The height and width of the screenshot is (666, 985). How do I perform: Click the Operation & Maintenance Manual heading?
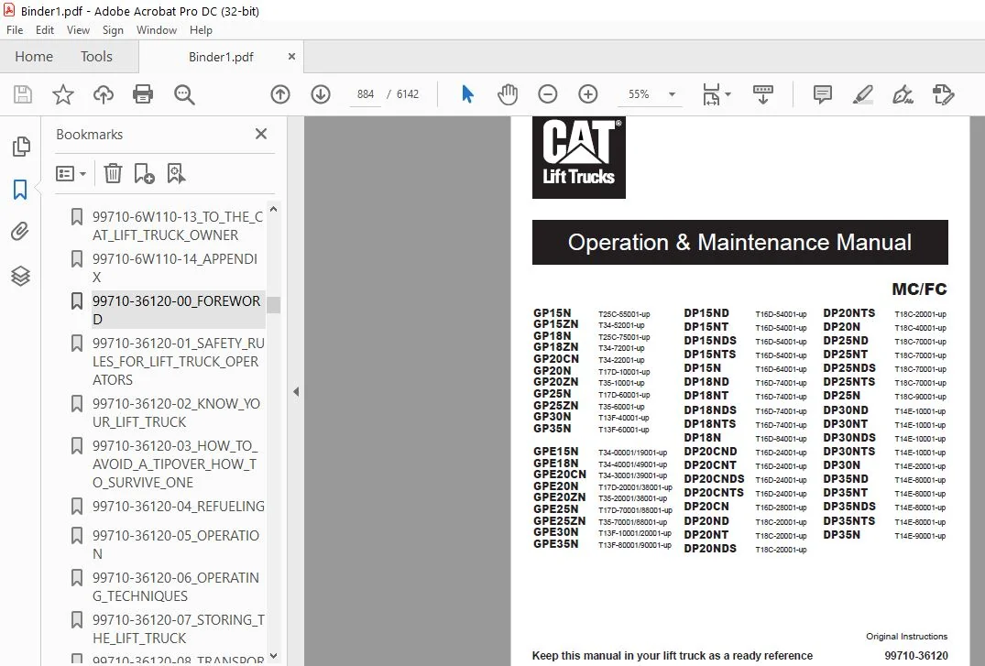[739, 242]
